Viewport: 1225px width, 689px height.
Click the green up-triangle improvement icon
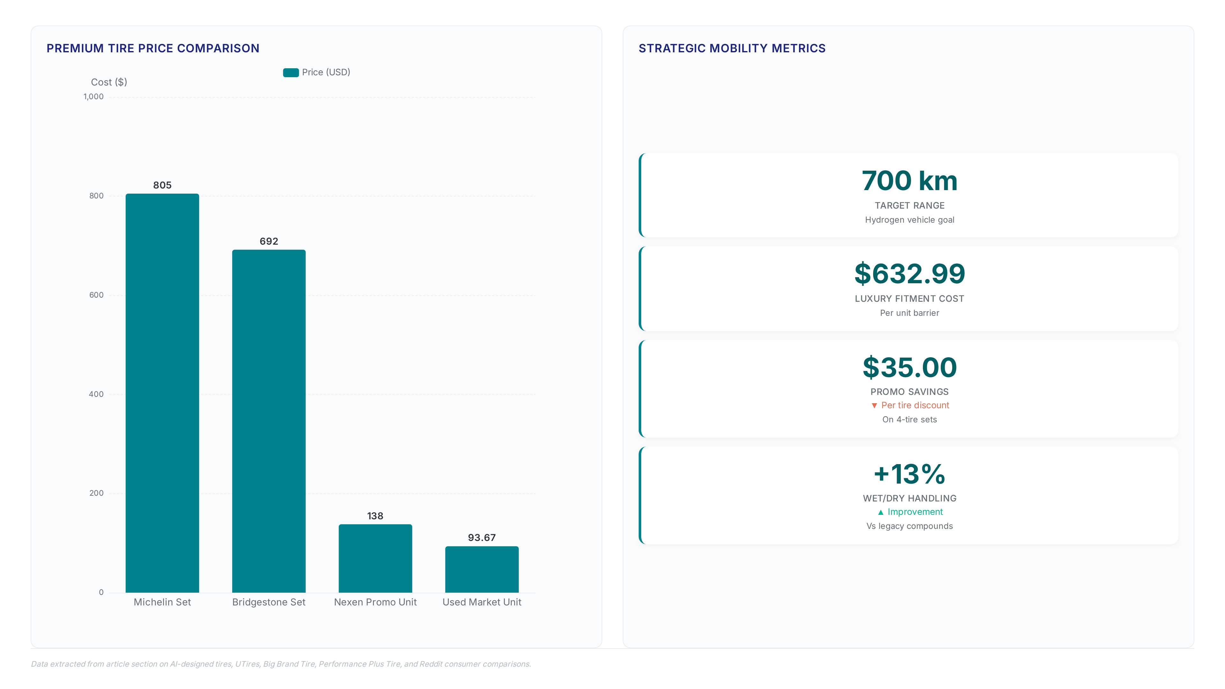tap(881, 512)
